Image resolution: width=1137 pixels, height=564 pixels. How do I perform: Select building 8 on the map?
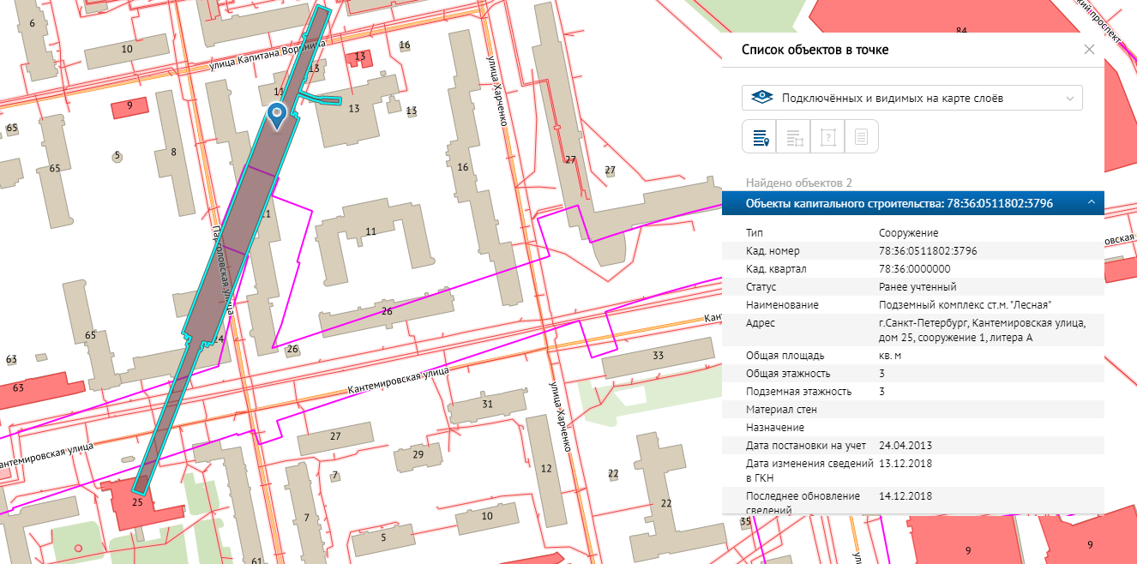(x=174, y=152)
